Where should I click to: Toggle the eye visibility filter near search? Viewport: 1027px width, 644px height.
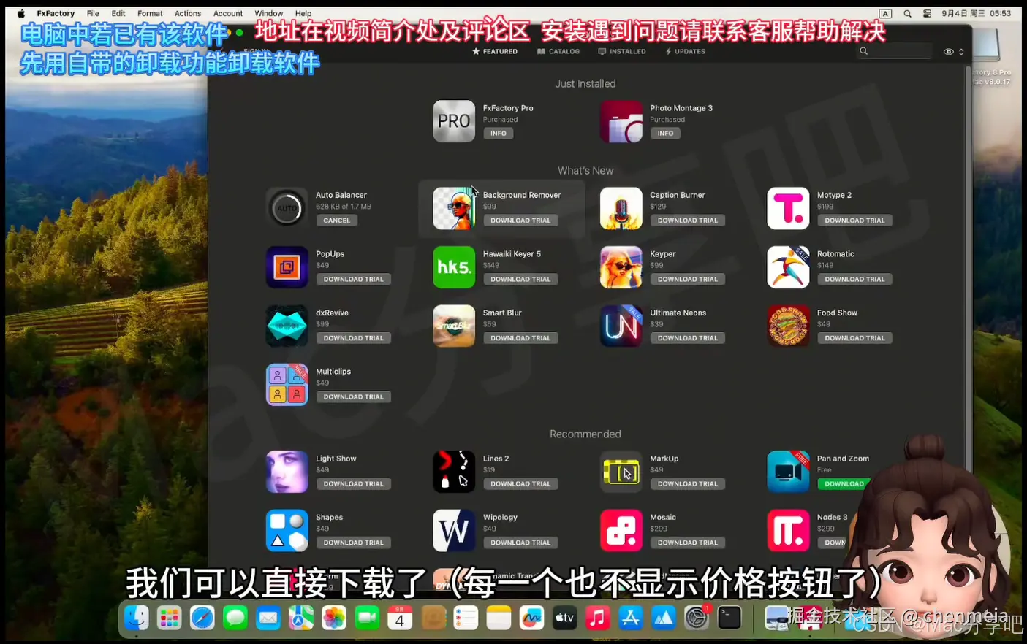pos(947,51)
